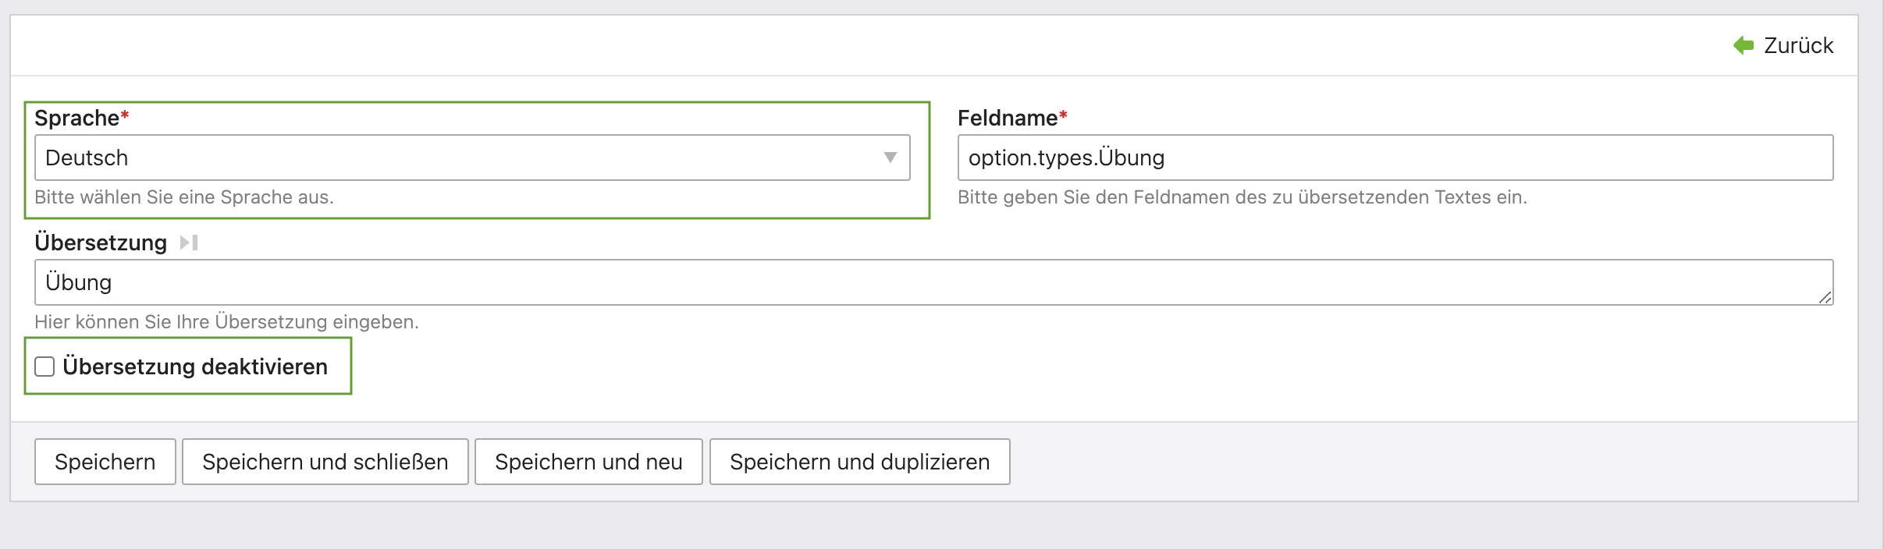Click the skip icon beside Übersetzung label

189,243
